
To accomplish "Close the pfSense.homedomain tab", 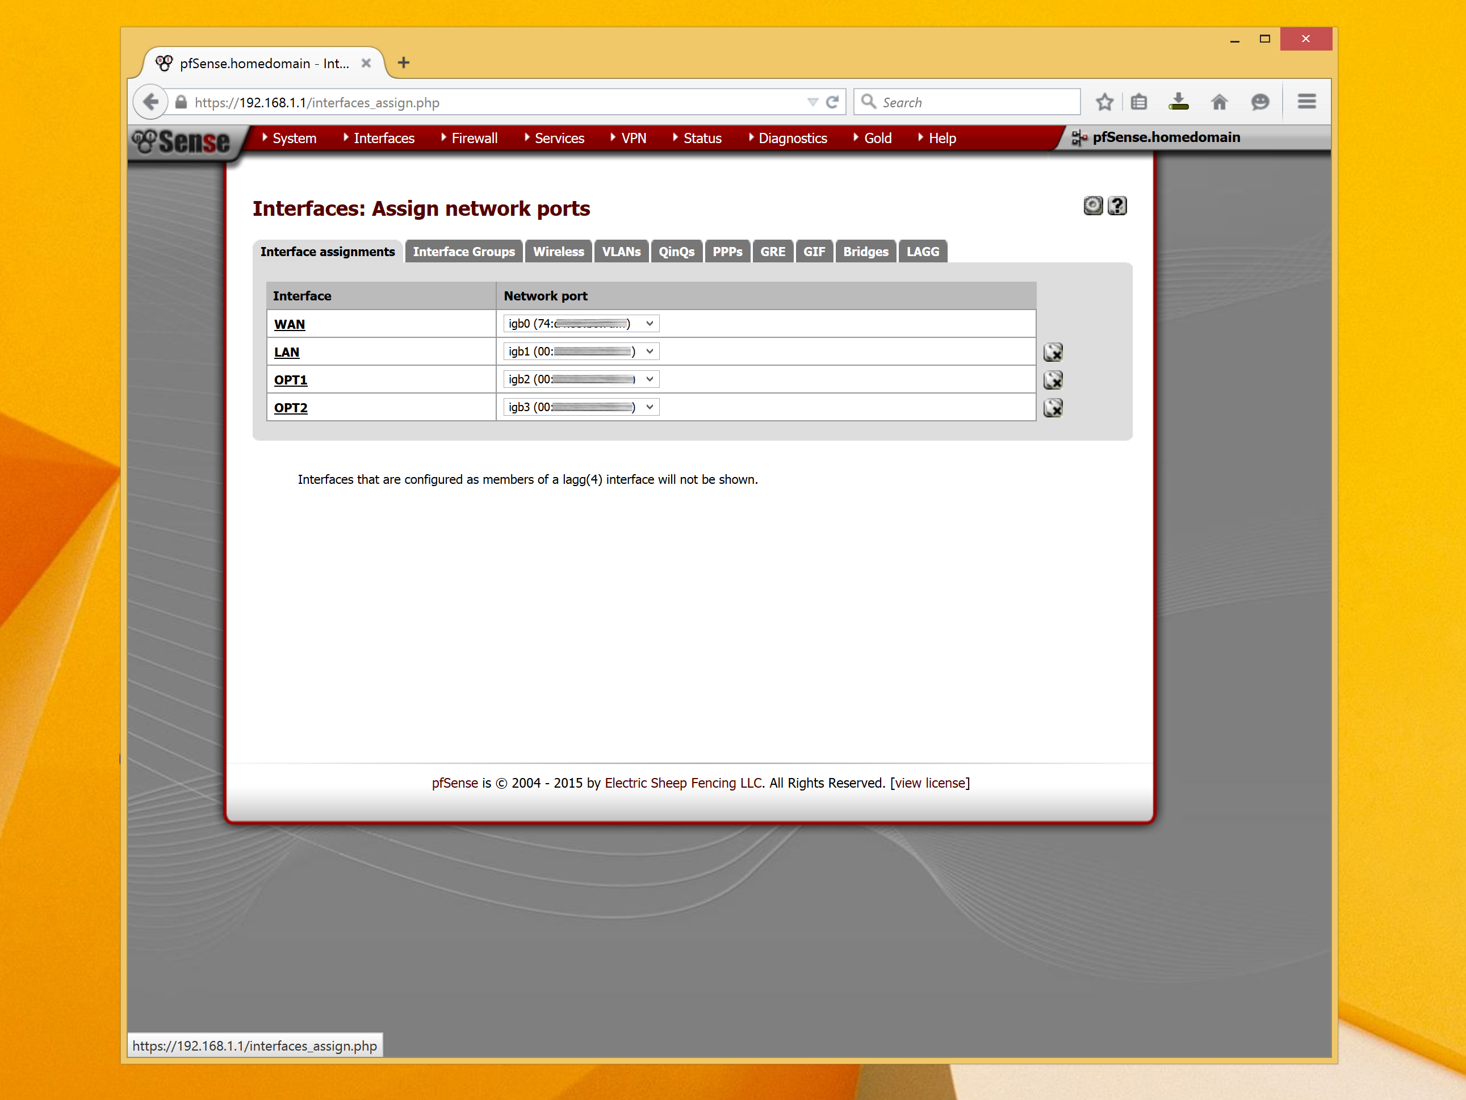I will (366, 63).
